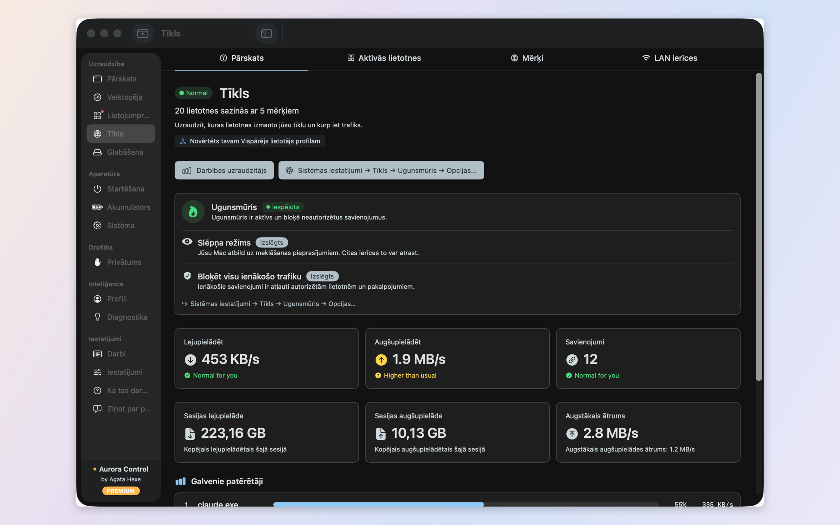Click the Izslēgts badge for Bloķēt visu ienākošo trafiku

(x=323, y=276)
